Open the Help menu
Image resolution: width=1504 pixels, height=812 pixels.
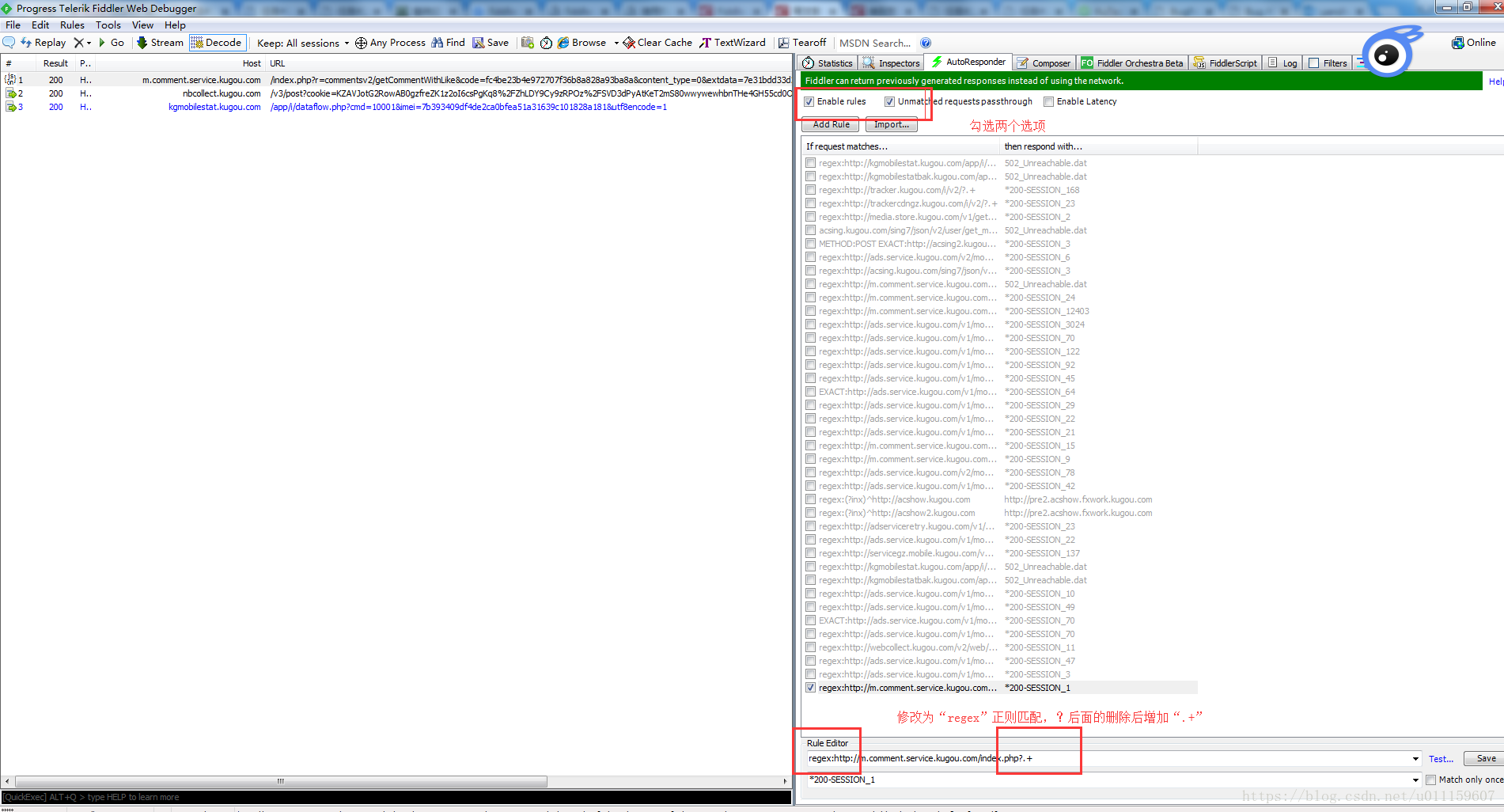coord(175,25)
